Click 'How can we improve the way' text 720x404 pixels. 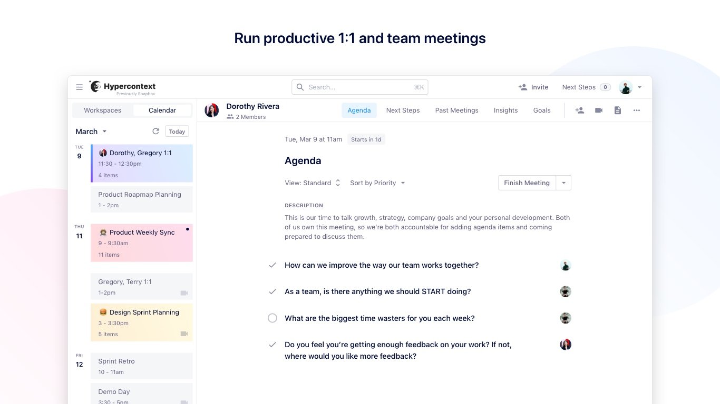click(x=382, y=266)
